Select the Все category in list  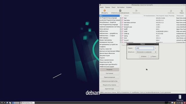click(x=110, y=16)
